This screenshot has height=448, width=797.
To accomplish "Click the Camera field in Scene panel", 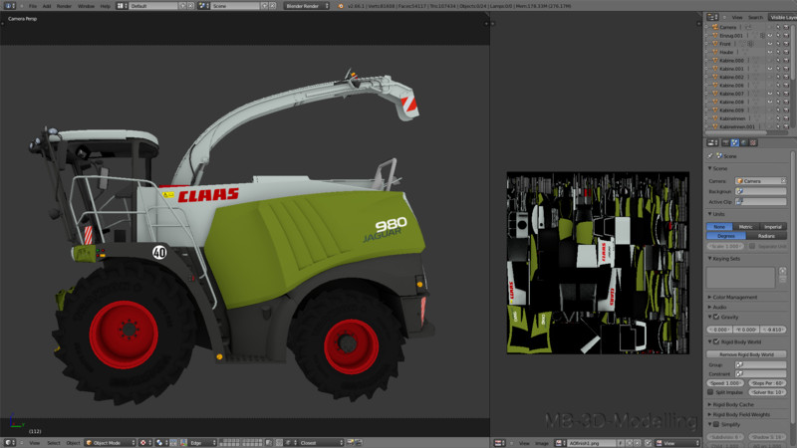I will point(760,181).
